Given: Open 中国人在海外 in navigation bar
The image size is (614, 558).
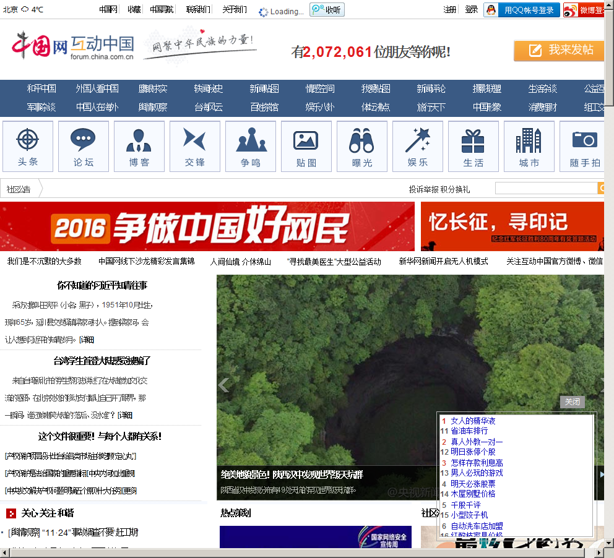Looking at the screenshot, I should pos(97,107).
